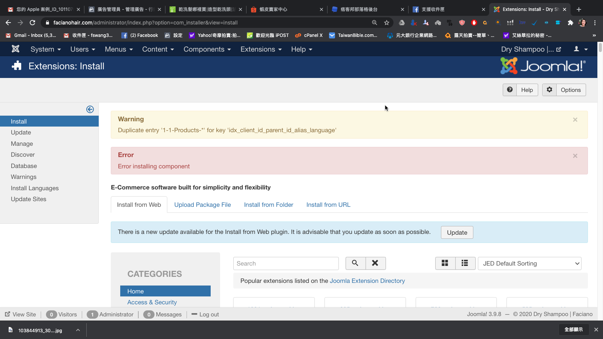Click the Joomla logo icon in admin menu
This screenshot has width=603, height=339.
15,49
